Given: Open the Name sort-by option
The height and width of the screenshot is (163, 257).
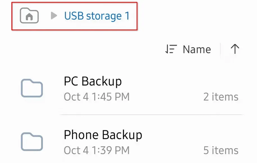Looking at the screenshot, I should 197,49.
